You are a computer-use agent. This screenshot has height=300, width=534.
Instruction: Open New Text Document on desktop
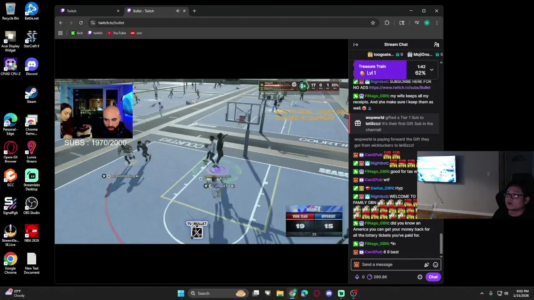(32, 264)
